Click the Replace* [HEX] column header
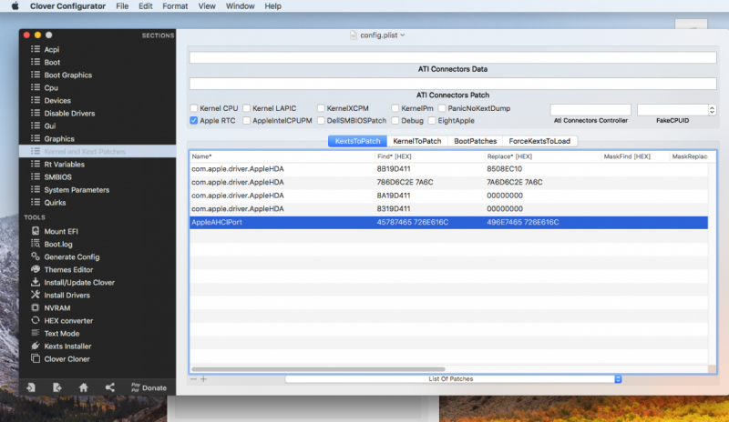This screenshot has height=422, width=729. [x=542, y=156]
